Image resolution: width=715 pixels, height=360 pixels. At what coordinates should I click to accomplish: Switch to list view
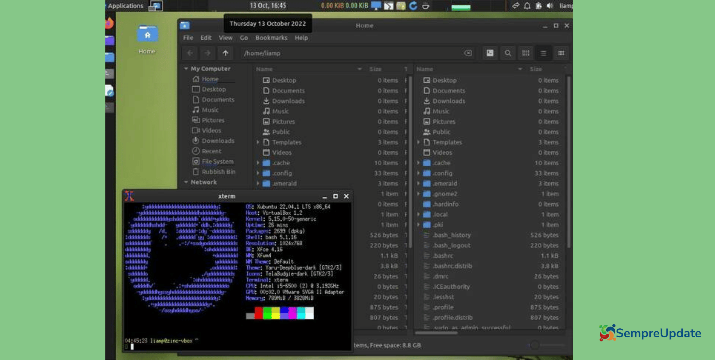click(x=543, y=53)
